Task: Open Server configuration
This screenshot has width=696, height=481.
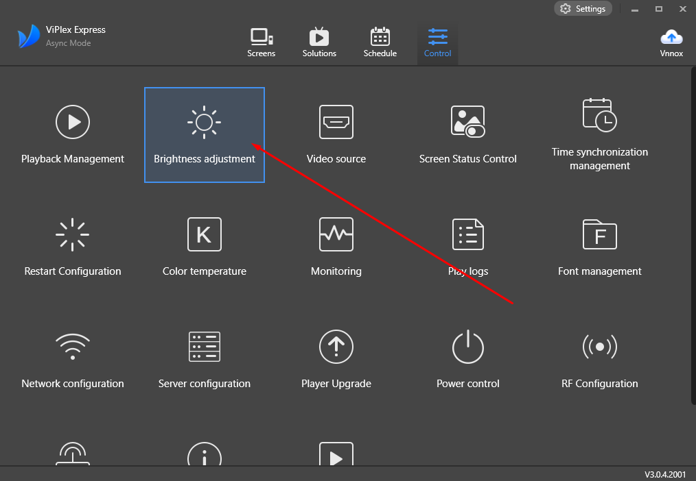Action: (204, 360)
